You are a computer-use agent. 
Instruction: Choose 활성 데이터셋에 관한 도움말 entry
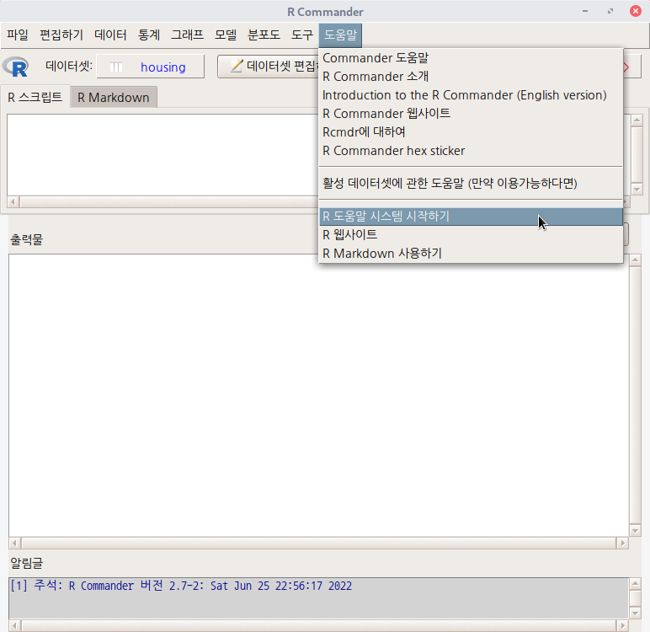point(471,183)
